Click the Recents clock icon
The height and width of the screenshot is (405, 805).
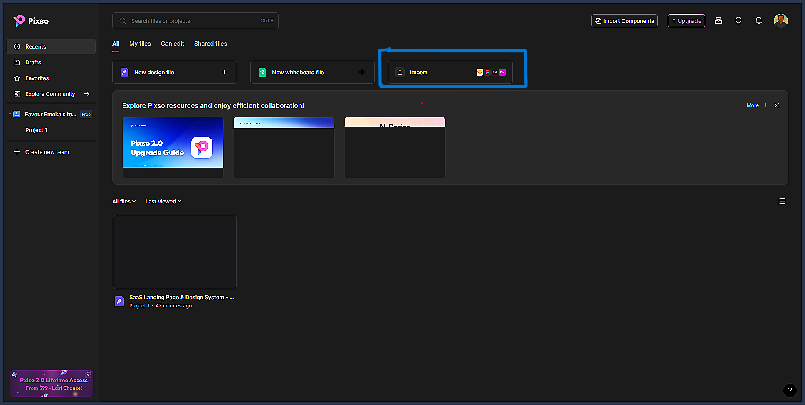click(17, 46)
